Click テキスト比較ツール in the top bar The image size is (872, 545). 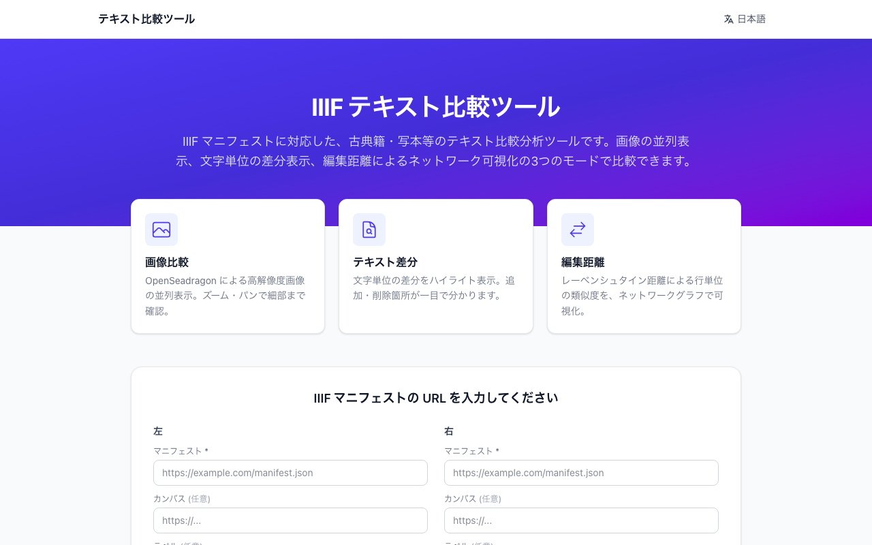click(146, 19)
